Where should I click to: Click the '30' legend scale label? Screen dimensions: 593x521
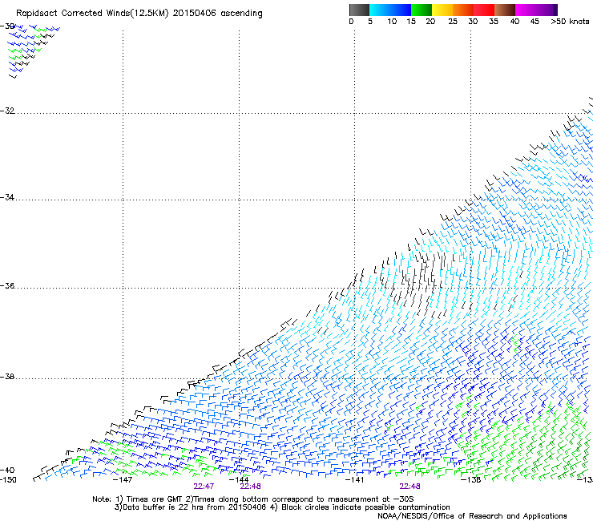coord(473,22)
